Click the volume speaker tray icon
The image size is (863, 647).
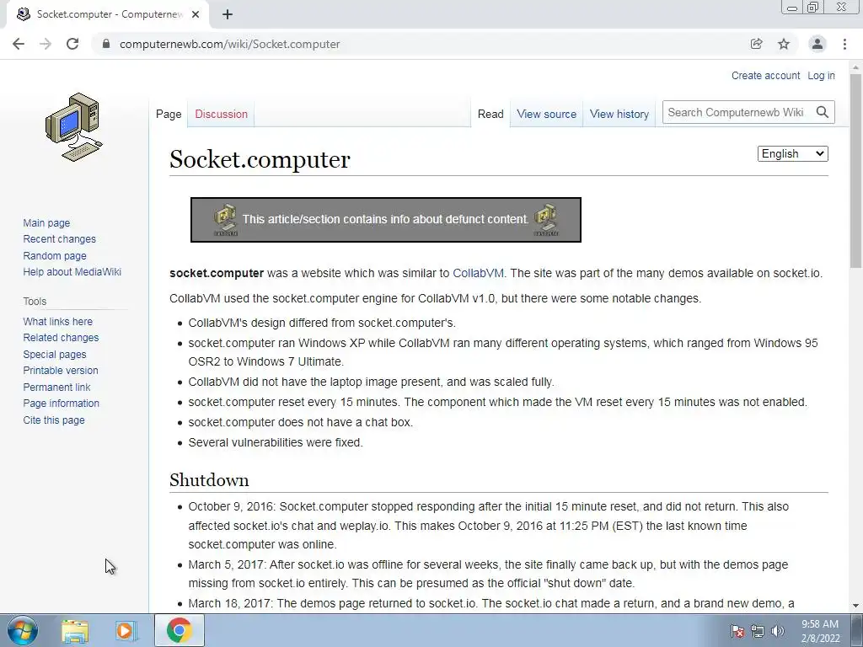777,631
